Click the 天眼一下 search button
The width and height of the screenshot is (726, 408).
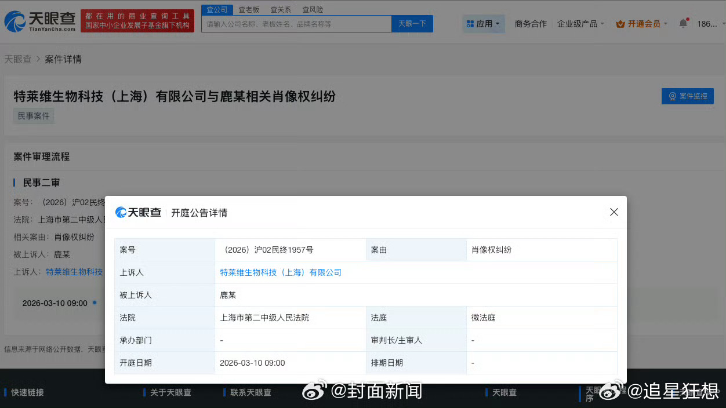click(412, 24)
